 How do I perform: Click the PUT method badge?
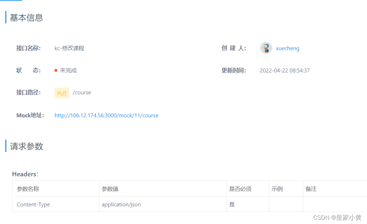62,93
